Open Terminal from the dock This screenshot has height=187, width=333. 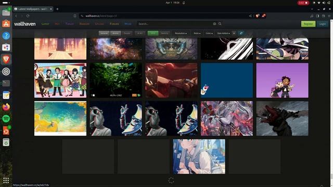(x=6, y=83)
